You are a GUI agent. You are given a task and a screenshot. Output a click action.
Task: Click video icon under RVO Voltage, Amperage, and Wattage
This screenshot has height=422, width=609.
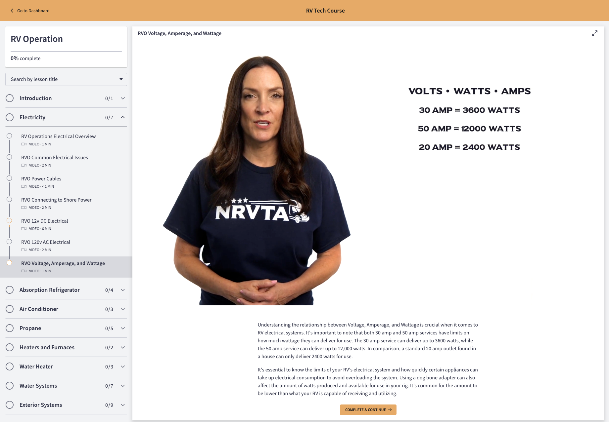point(24,271)
